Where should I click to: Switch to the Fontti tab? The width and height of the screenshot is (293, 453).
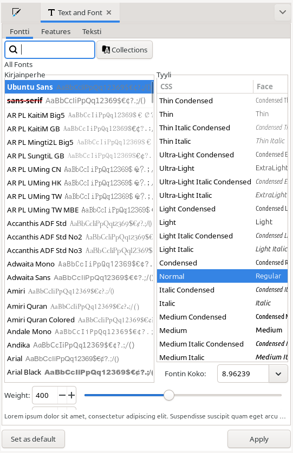pos(19,31)
